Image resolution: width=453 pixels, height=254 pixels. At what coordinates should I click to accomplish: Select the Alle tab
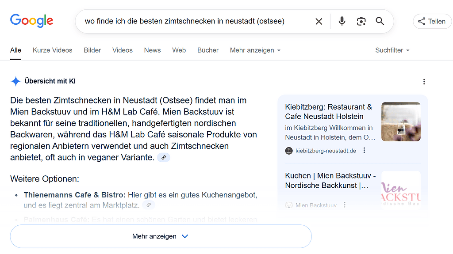15,50
